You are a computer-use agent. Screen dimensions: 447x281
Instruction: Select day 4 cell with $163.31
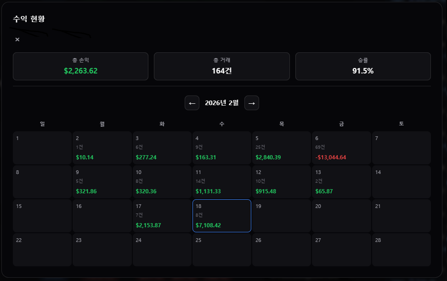pos(221,148)
